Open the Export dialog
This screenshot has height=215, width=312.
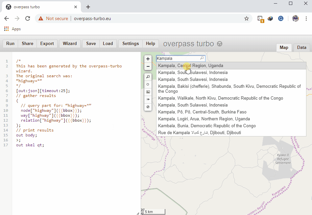click(47, 44)
